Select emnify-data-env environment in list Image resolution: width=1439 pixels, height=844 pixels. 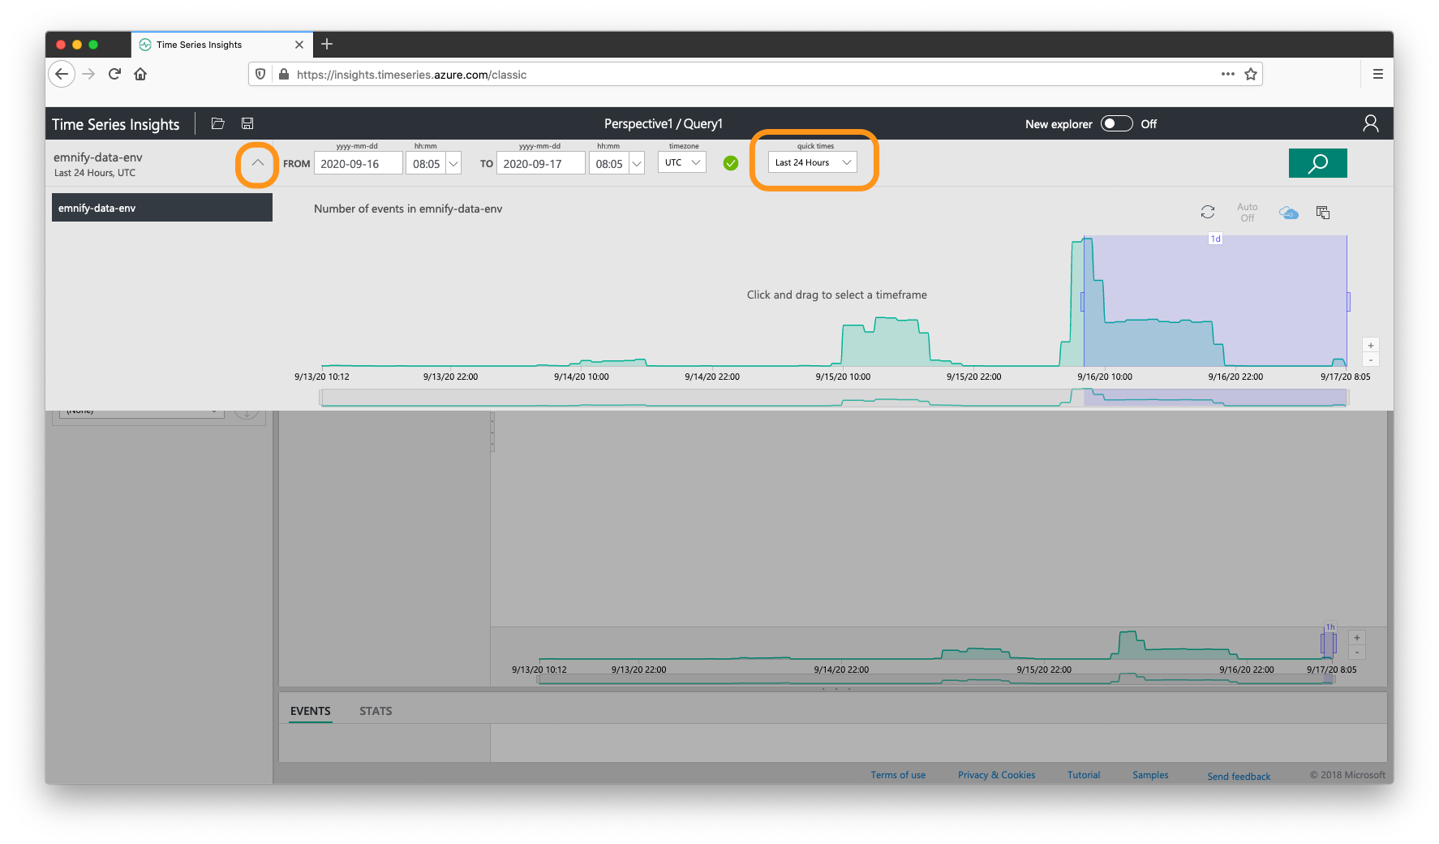click(x=162, y=208)
